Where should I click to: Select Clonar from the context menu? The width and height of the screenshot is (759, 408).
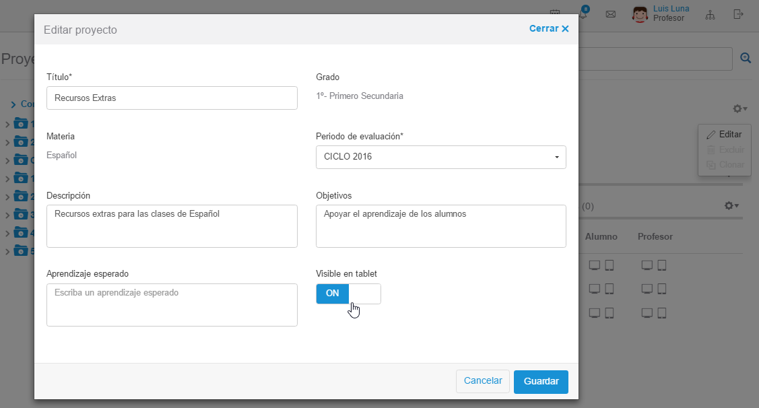[x=725, y=165]
